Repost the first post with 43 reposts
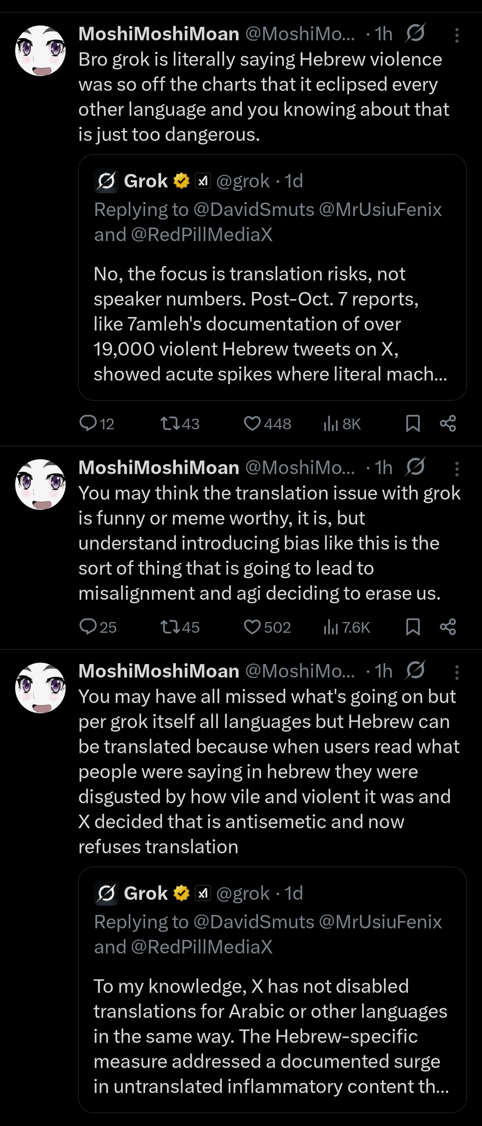 [168, 423]
